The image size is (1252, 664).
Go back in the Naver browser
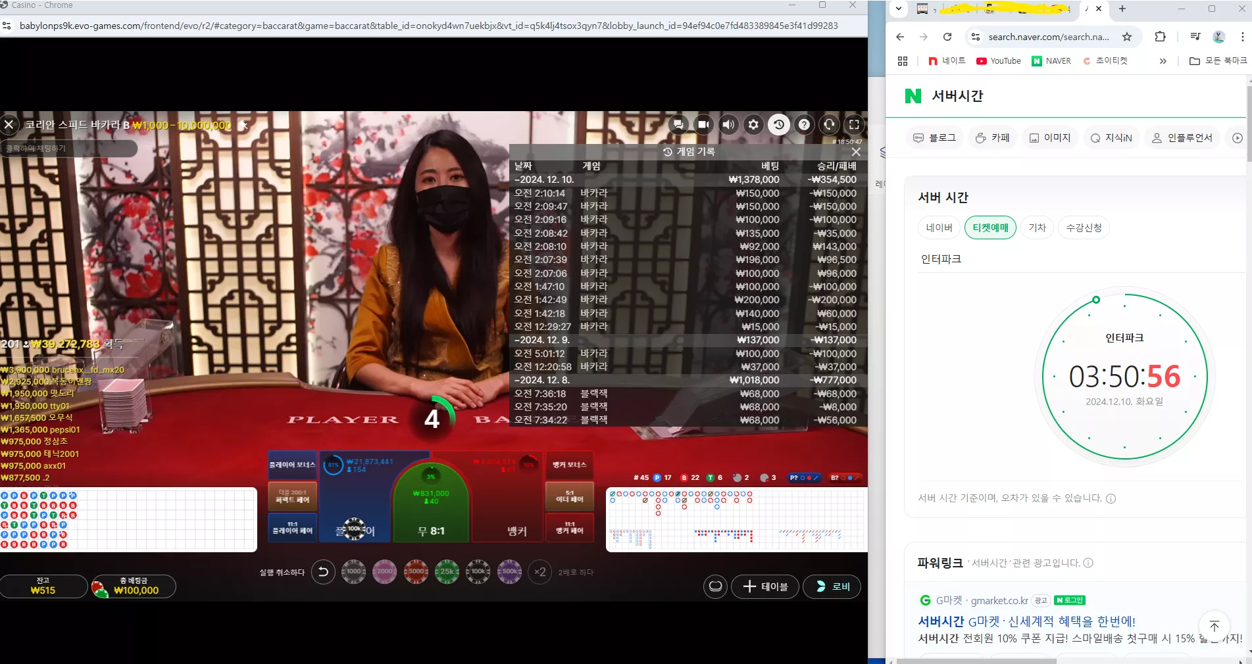click(x=900, y=37)
